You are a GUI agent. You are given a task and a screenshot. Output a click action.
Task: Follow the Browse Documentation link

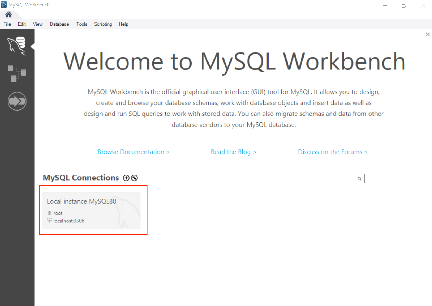(134, 152)
